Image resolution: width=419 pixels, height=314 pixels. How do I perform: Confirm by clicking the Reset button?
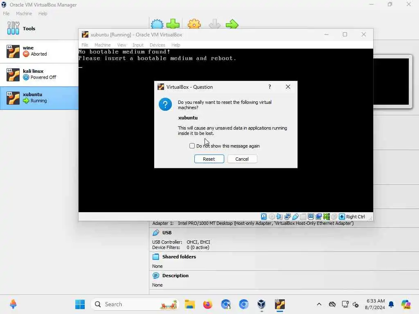click(209, 159)
